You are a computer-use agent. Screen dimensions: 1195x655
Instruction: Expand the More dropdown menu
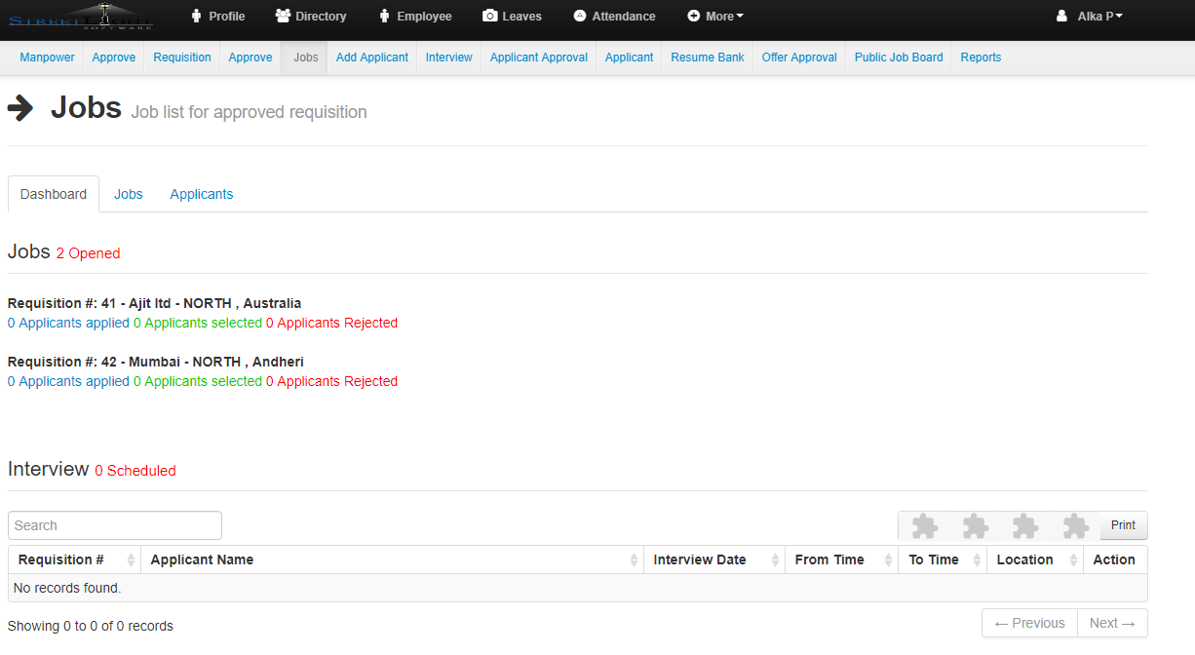[715, 17]
